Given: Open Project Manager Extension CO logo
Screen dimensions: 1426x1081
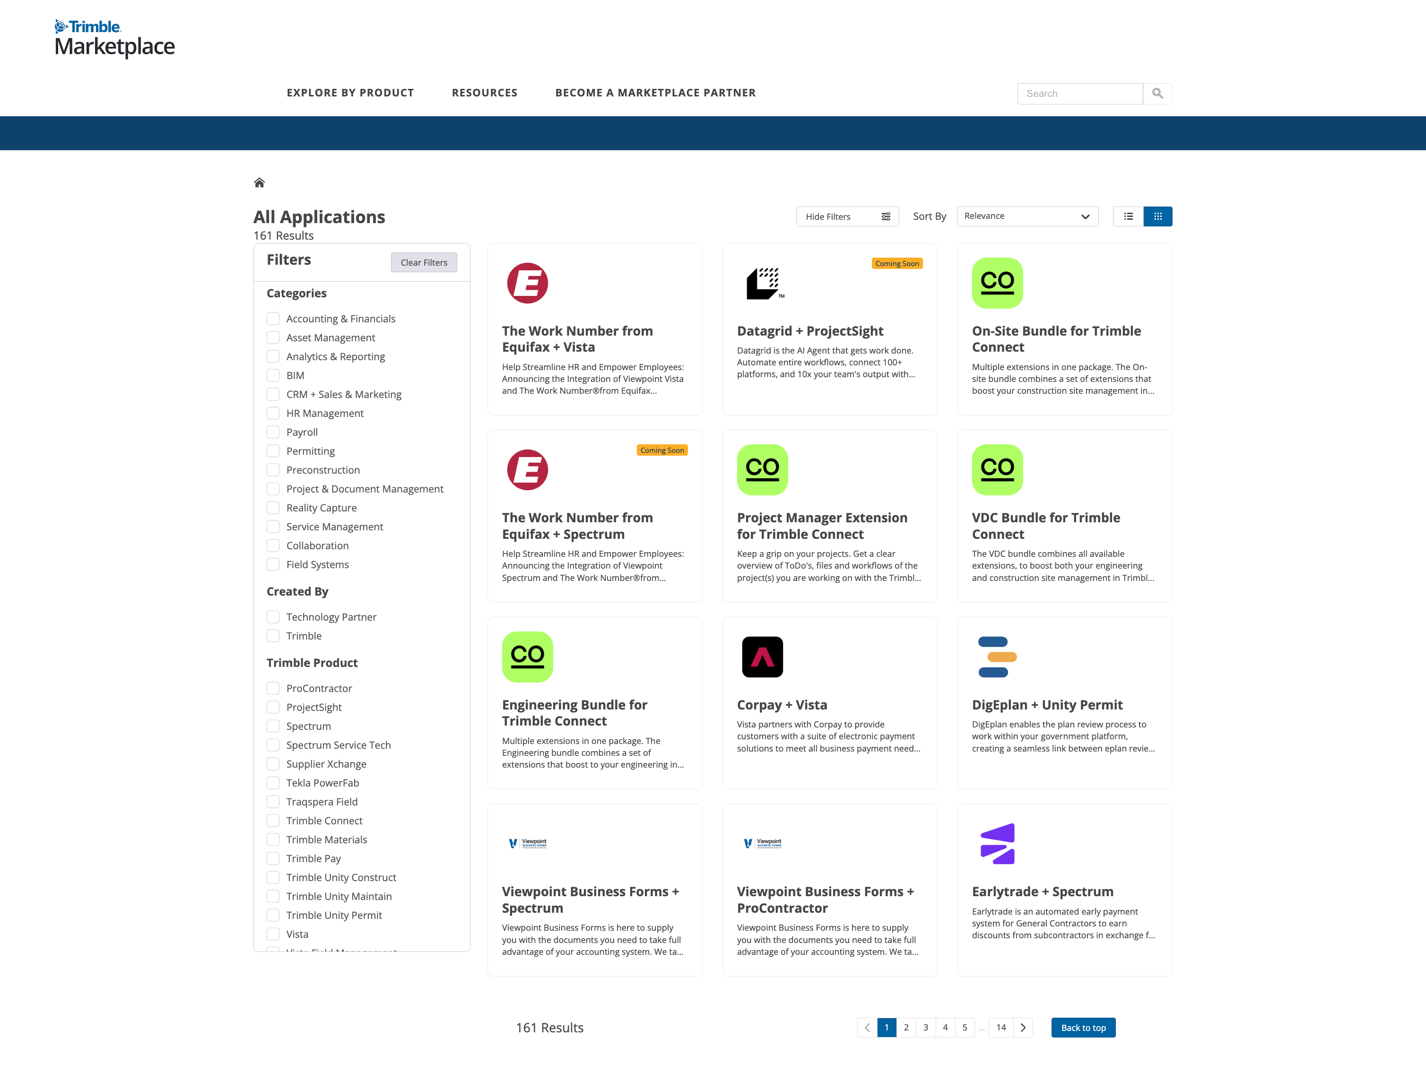Looking at the screenshot, I should 762,470.
